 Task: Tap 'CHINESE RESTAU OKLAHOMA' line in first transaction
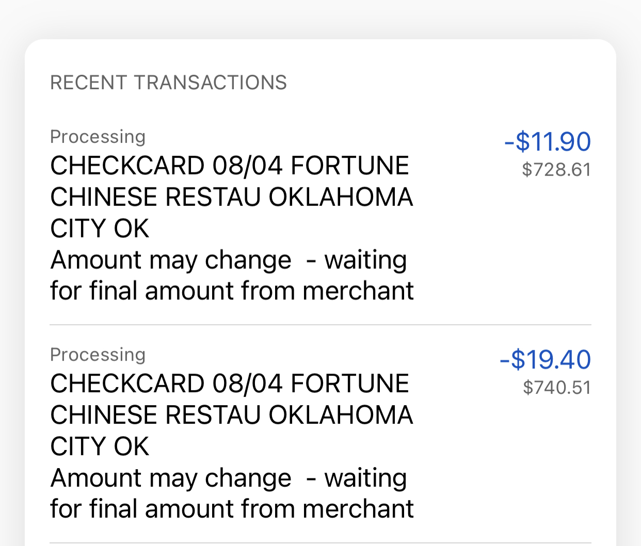point(231,197)
